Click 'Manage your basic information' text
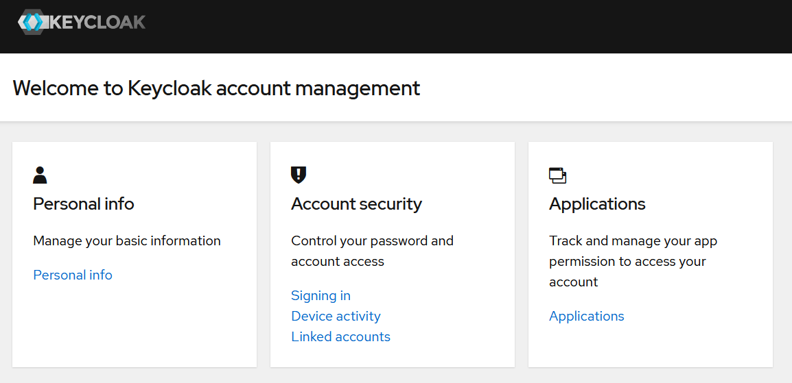 click(127, 241)
